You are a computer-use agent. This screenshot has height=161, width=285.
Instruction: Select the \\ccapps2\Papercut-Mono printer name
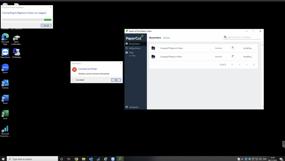point(171,57)
